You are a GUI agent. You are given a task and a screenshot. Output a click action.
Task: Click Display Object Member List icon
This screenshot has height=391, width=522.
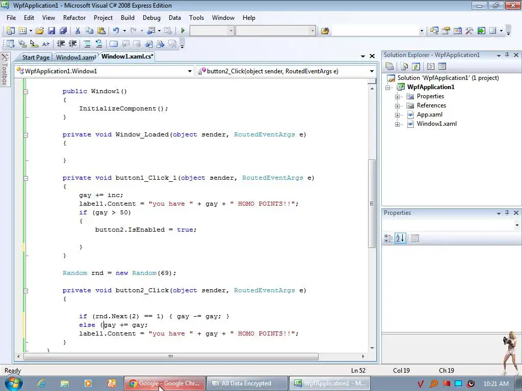(10, 44)
